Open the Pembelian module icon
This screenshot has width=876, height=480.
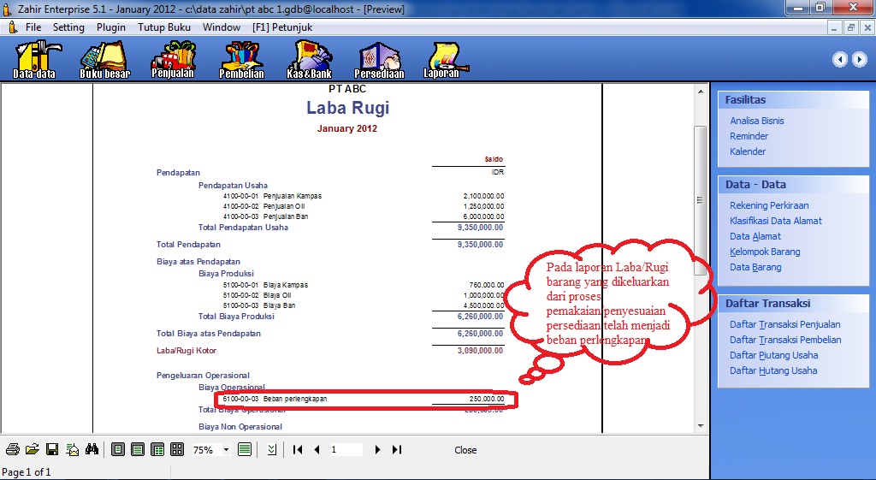click(x=241, y=60)
